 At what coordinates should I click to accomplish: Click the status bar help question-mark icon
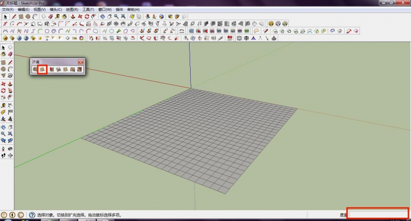pyautogui.click(x=32, y=215)
